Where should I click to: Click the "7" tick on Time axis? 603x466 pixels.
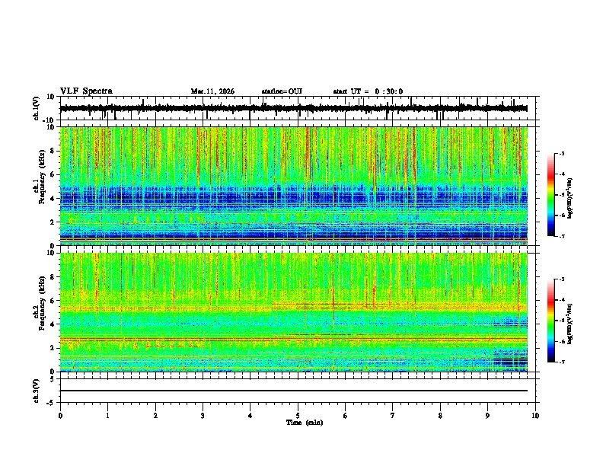click(393, 416)
